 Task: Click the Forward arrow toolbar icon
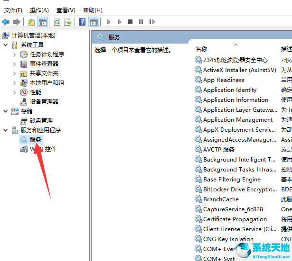point(17,22)
